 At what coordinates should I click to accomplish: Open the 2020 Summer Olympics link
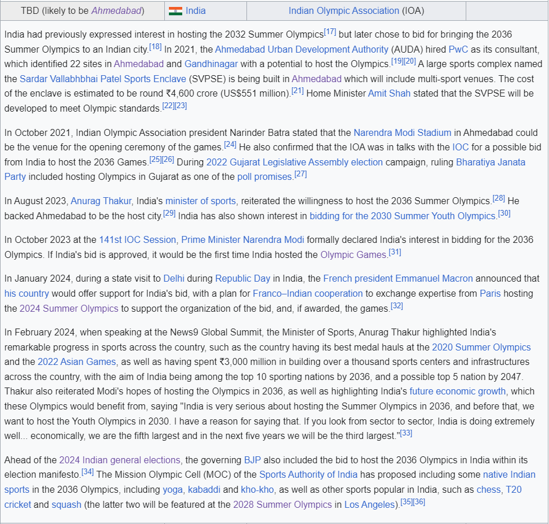pyautogui.click(x=481, y=347)
